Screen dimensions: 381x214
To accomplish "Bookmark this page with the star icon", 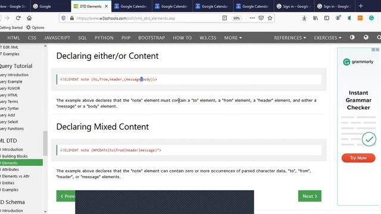I will [270, 18].
